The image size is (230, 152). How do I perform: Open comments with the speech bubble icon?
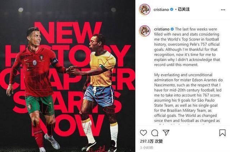[155, 133]
